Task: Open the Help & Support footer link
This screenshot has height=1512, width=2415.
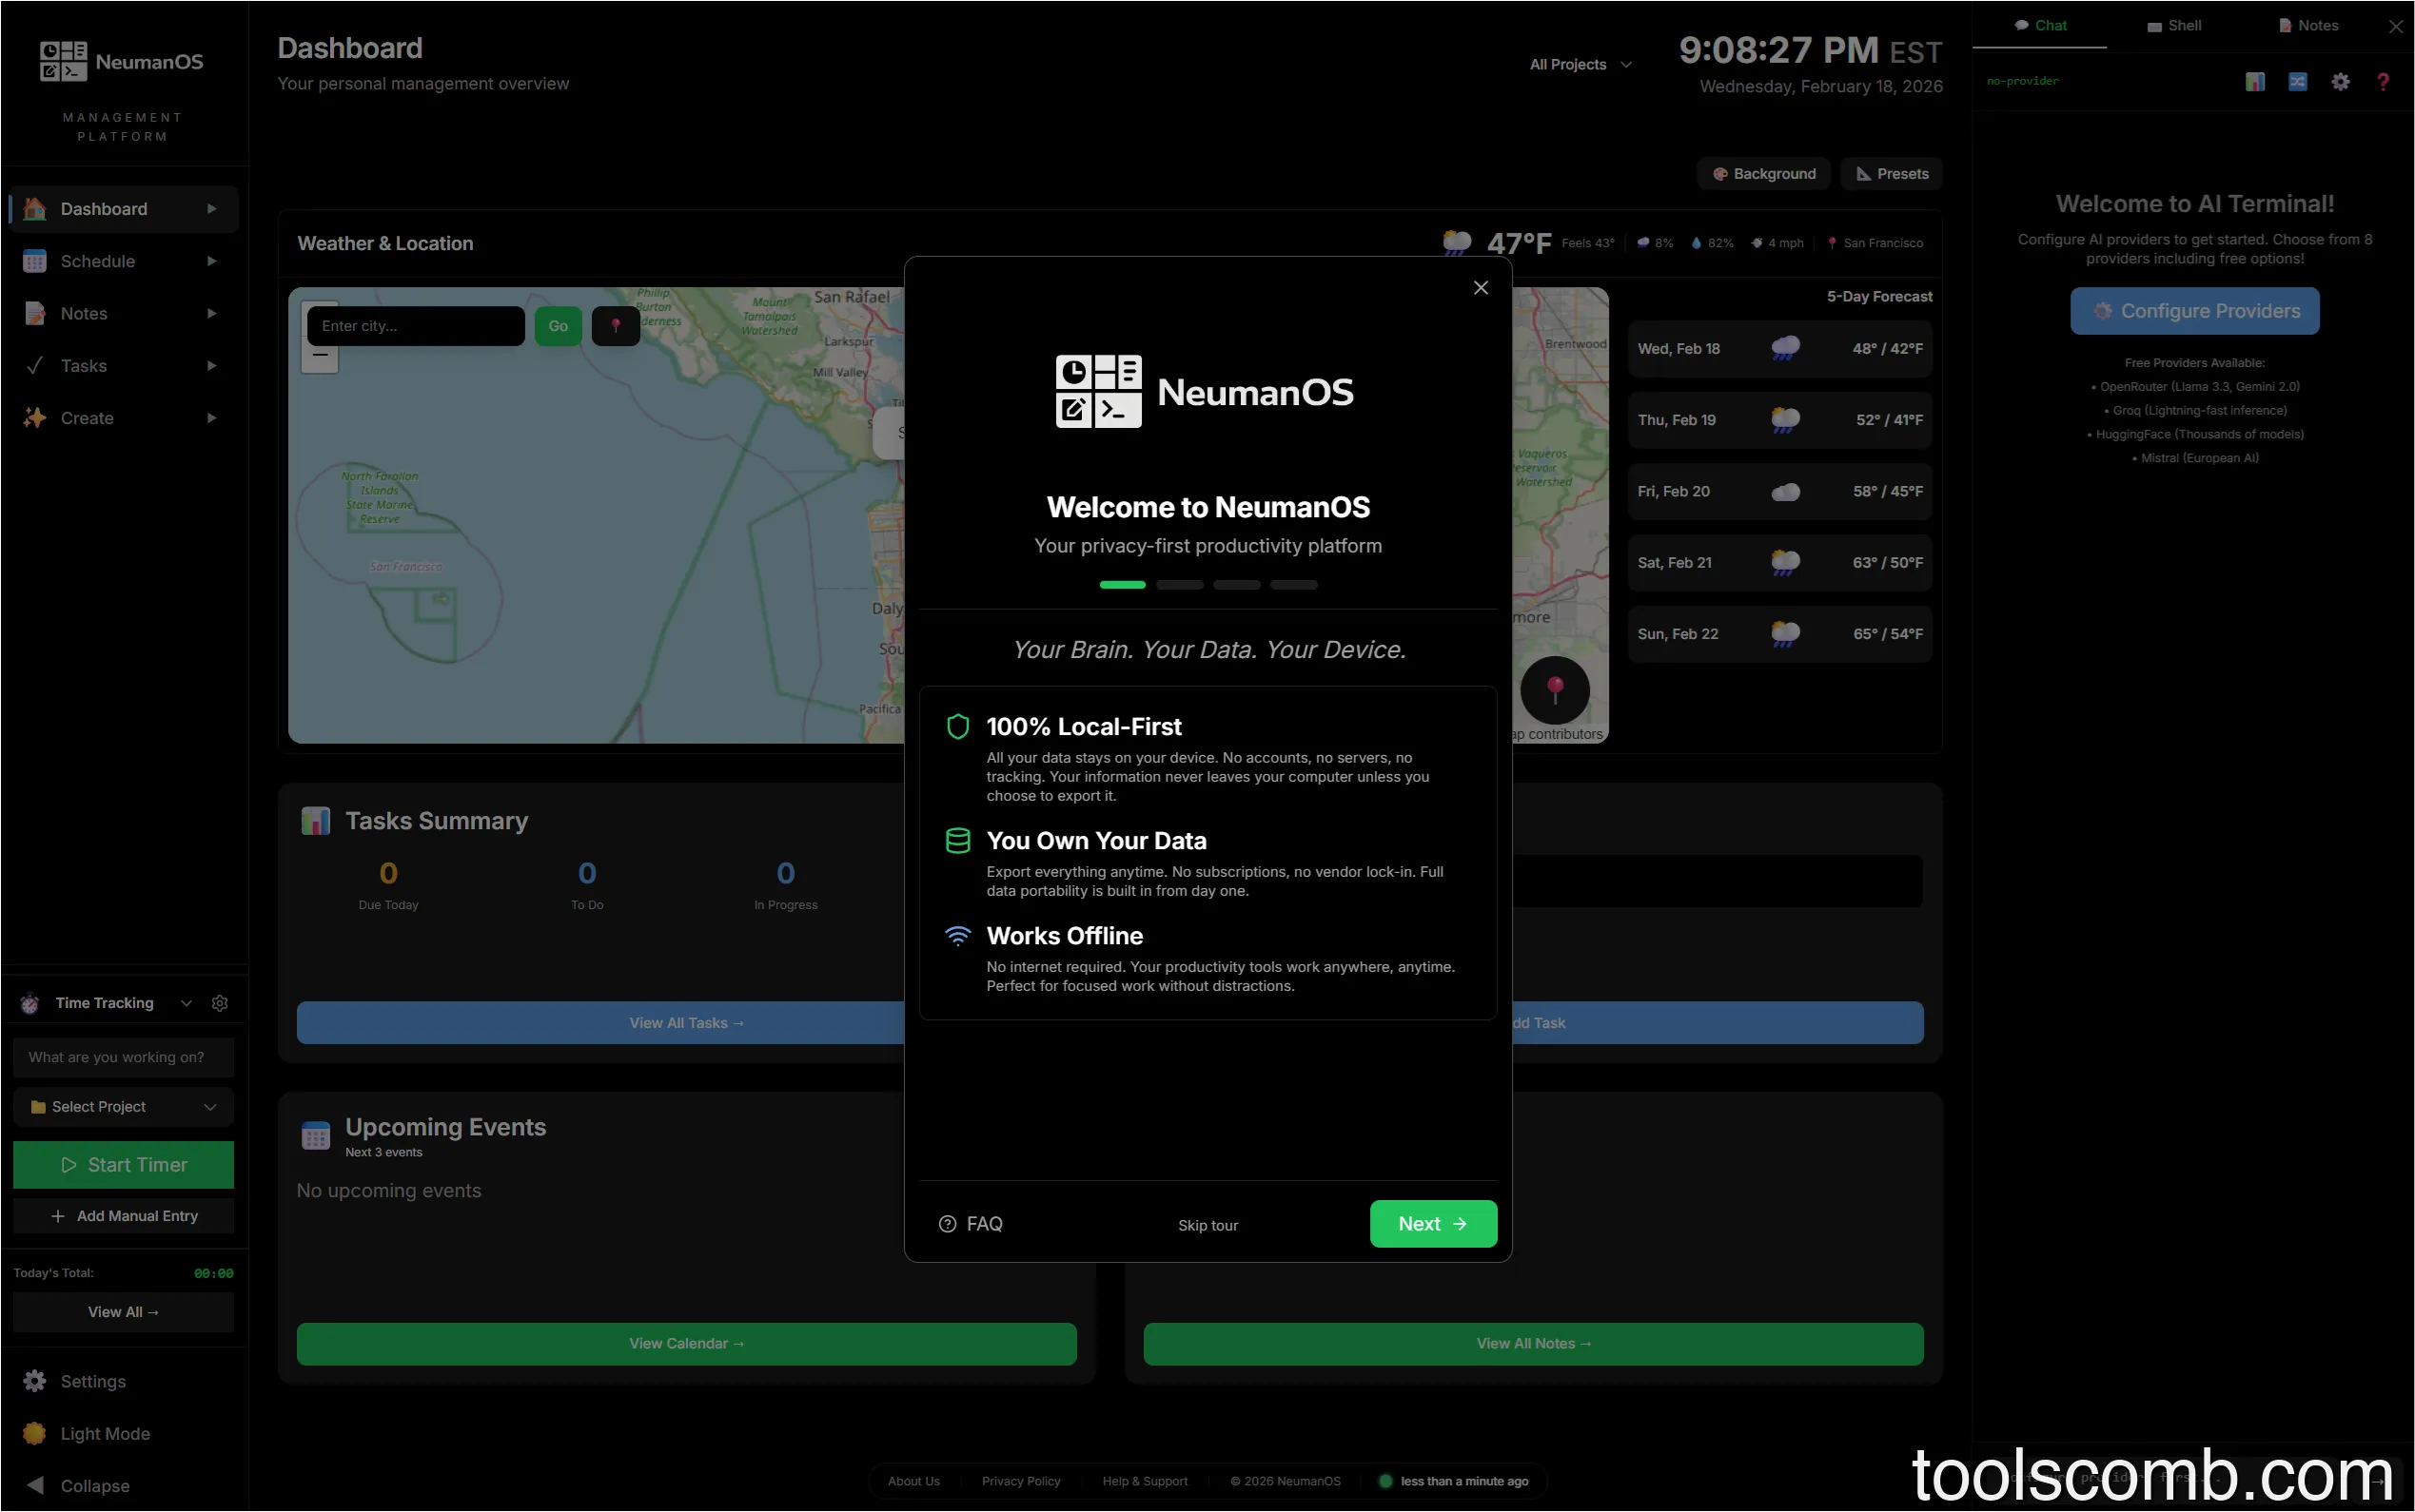Action: pyautogui.click(x=1145, y=1481)
